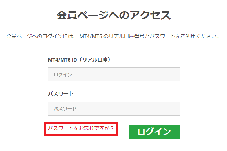Click the 会員ページへのアクセス heading
This screenshot has width=227, height=151.
coord(113,15)
